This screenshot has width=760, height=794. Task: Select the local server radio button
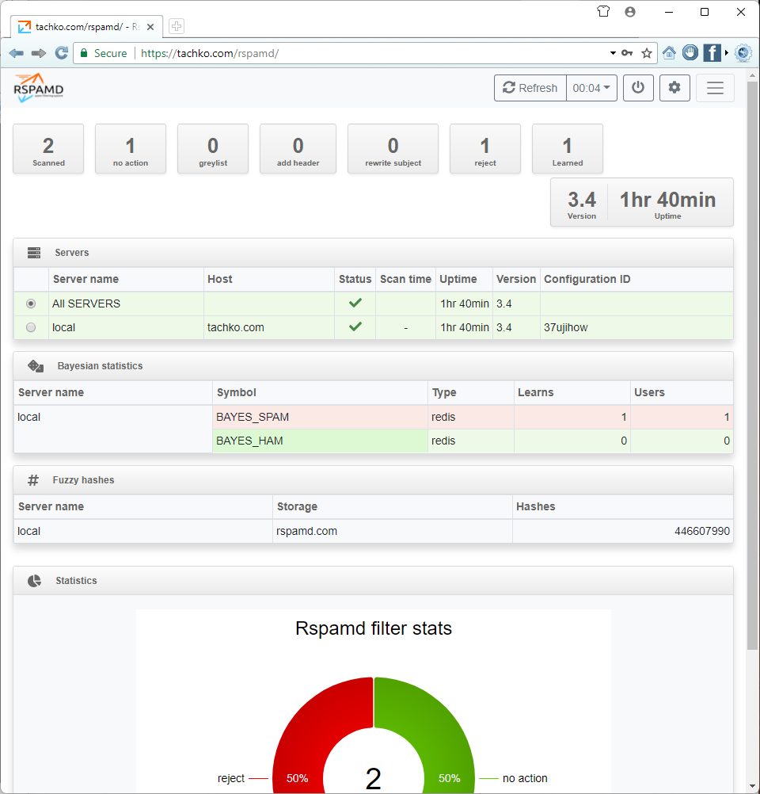tap(31, 327)
